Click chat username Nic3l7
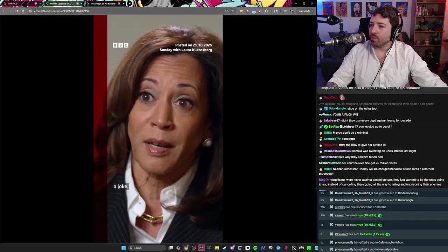The image size is (448, 252). [323, 180]
